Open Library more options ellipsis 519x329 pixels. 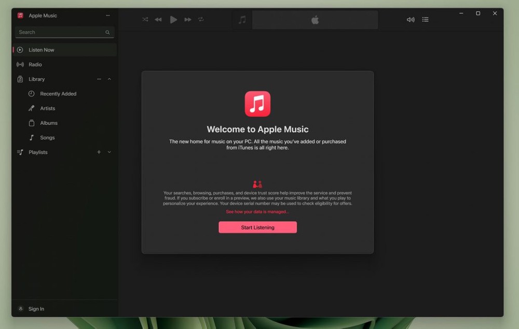point(99,79)
